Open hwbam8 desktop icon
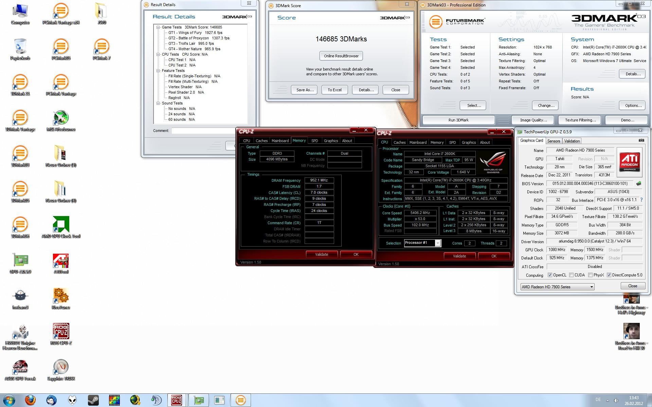The height and width of the screenshot is (407, 652). (x=20, y=299)
